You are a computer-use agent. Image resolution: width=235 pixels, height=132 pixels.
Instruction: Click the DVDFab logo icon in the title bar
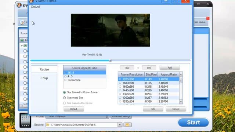coord(19,5)
